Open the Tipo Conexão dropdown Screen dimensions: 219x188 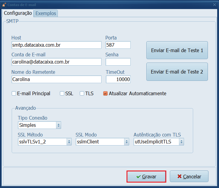click(58, 125)
